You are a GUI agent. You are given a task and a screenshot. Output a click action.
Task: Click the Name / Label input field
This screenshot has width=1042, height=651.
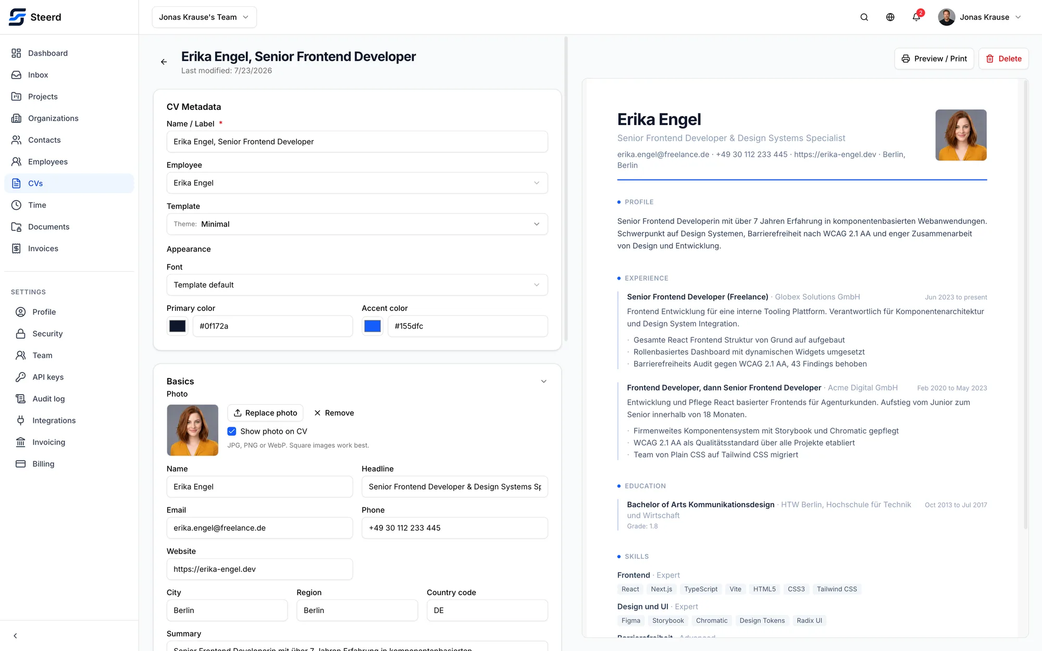point(357,142)
